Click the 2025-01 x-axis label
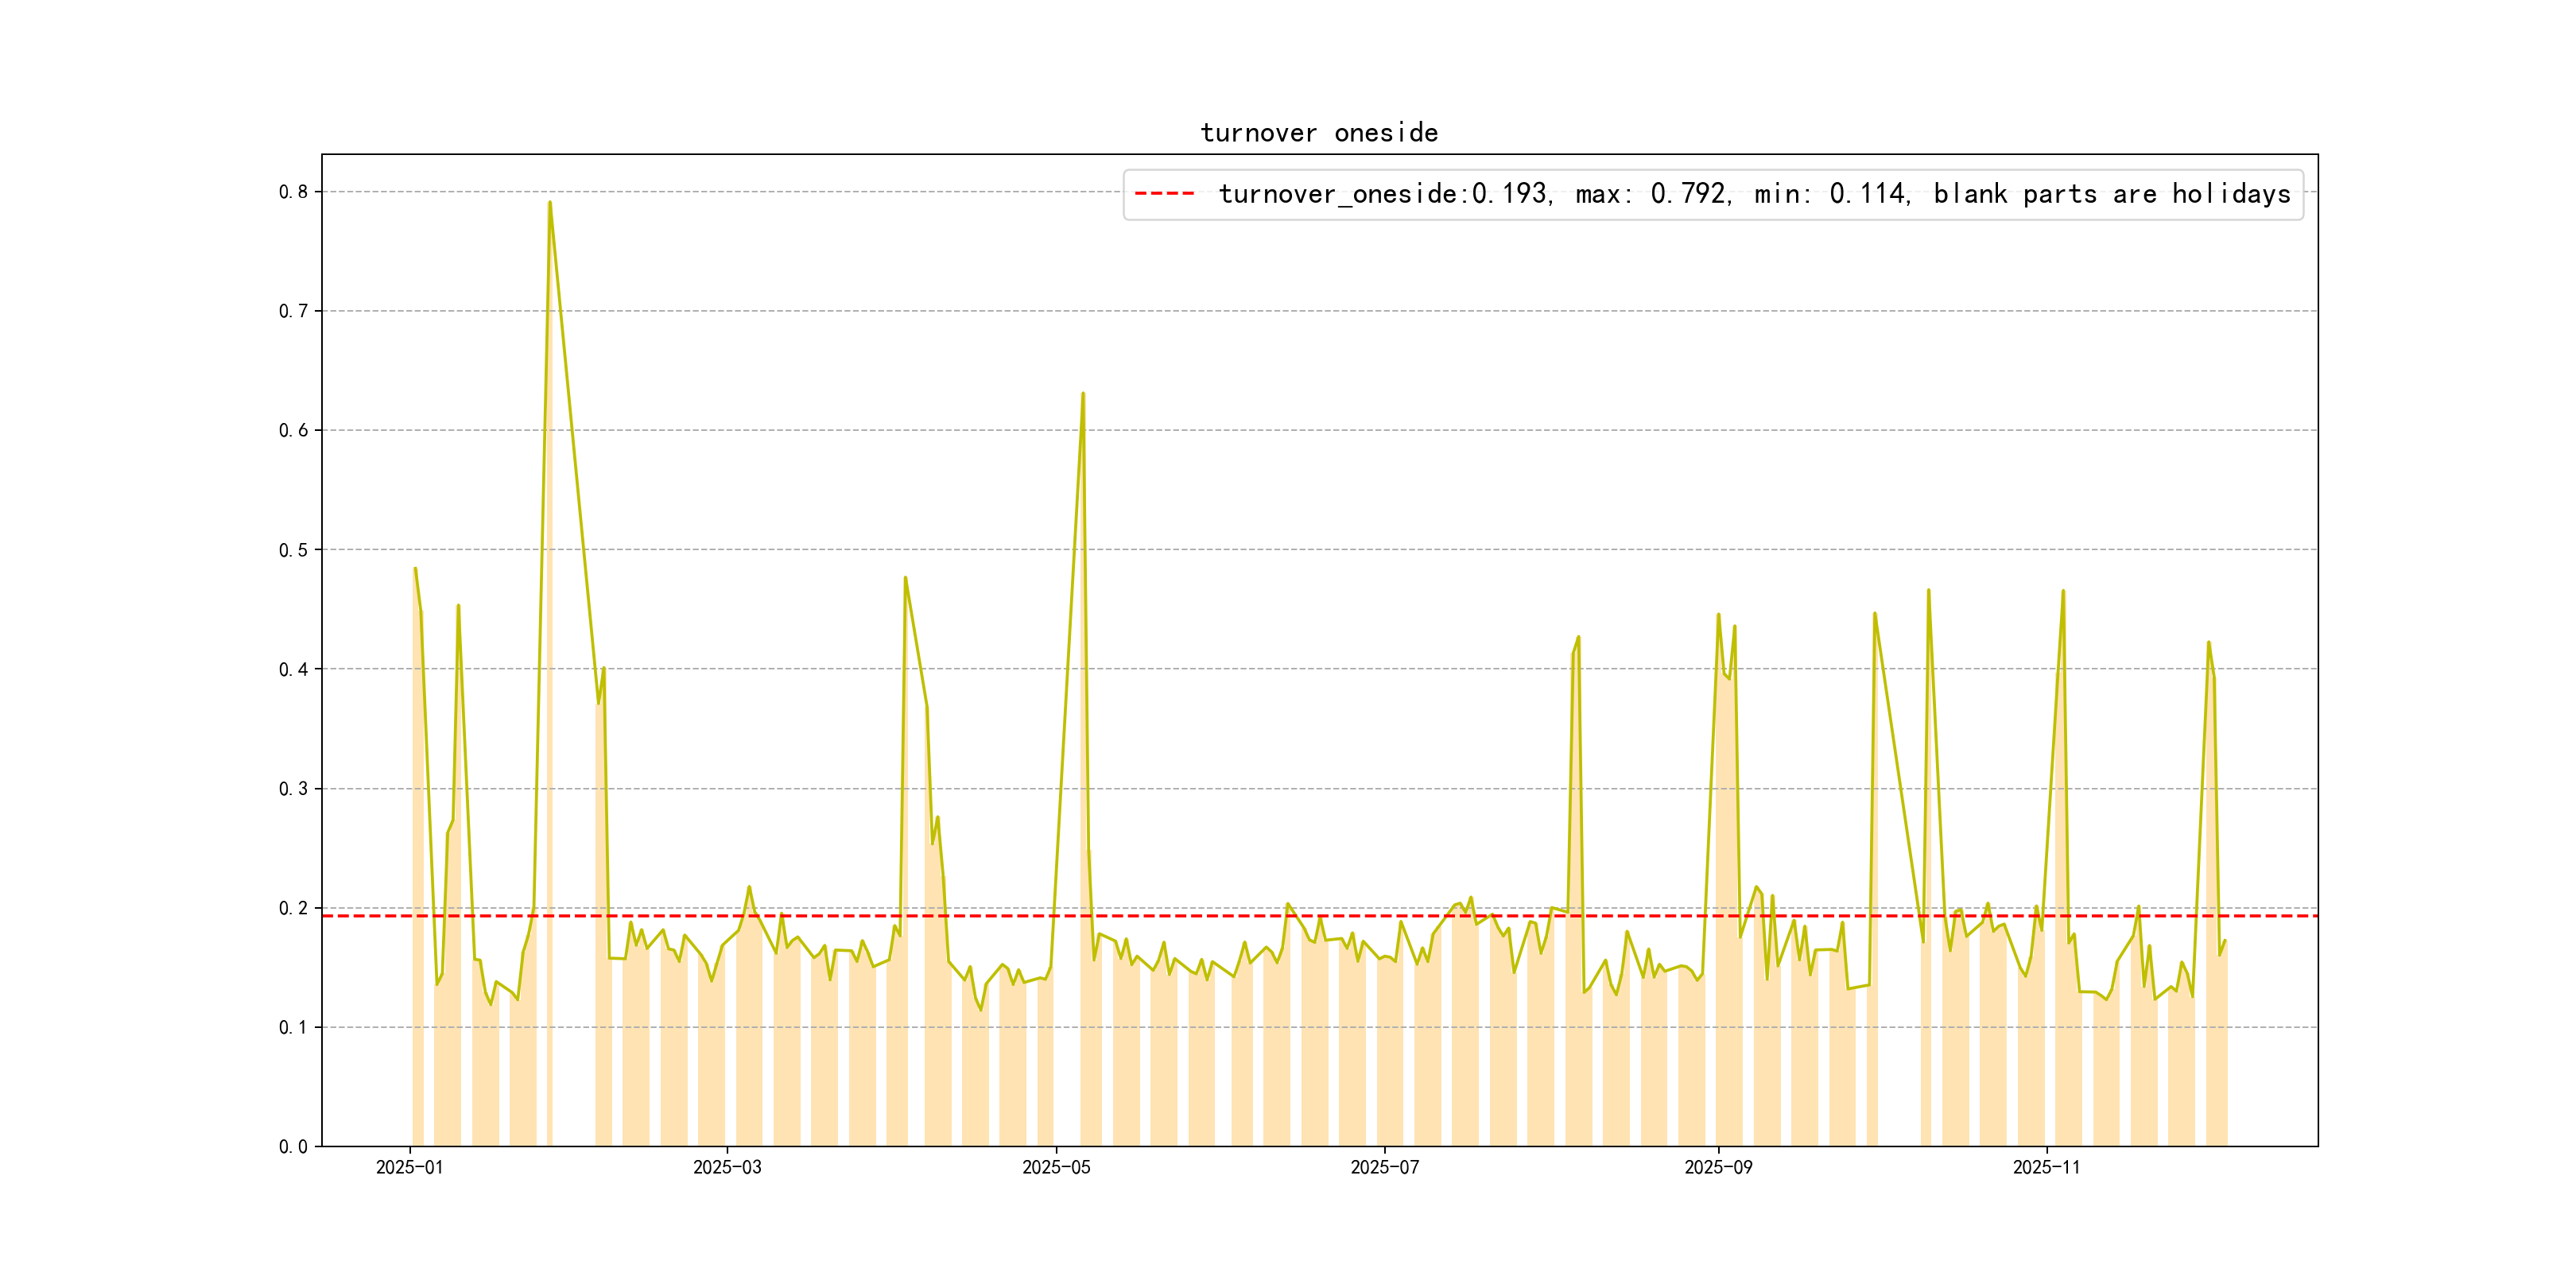 [x=409, y=1167]
